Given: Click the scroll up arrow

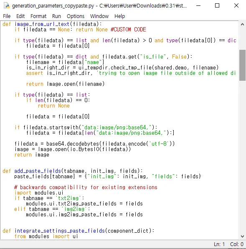Looking at the screenshot, I should [242, 24].
